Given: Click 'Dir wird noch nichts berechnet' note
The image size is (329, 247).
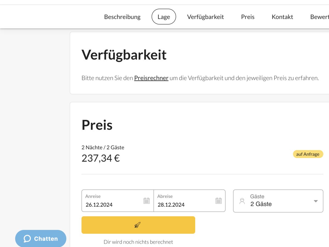Looking at the screenshot, I should 138,242.
